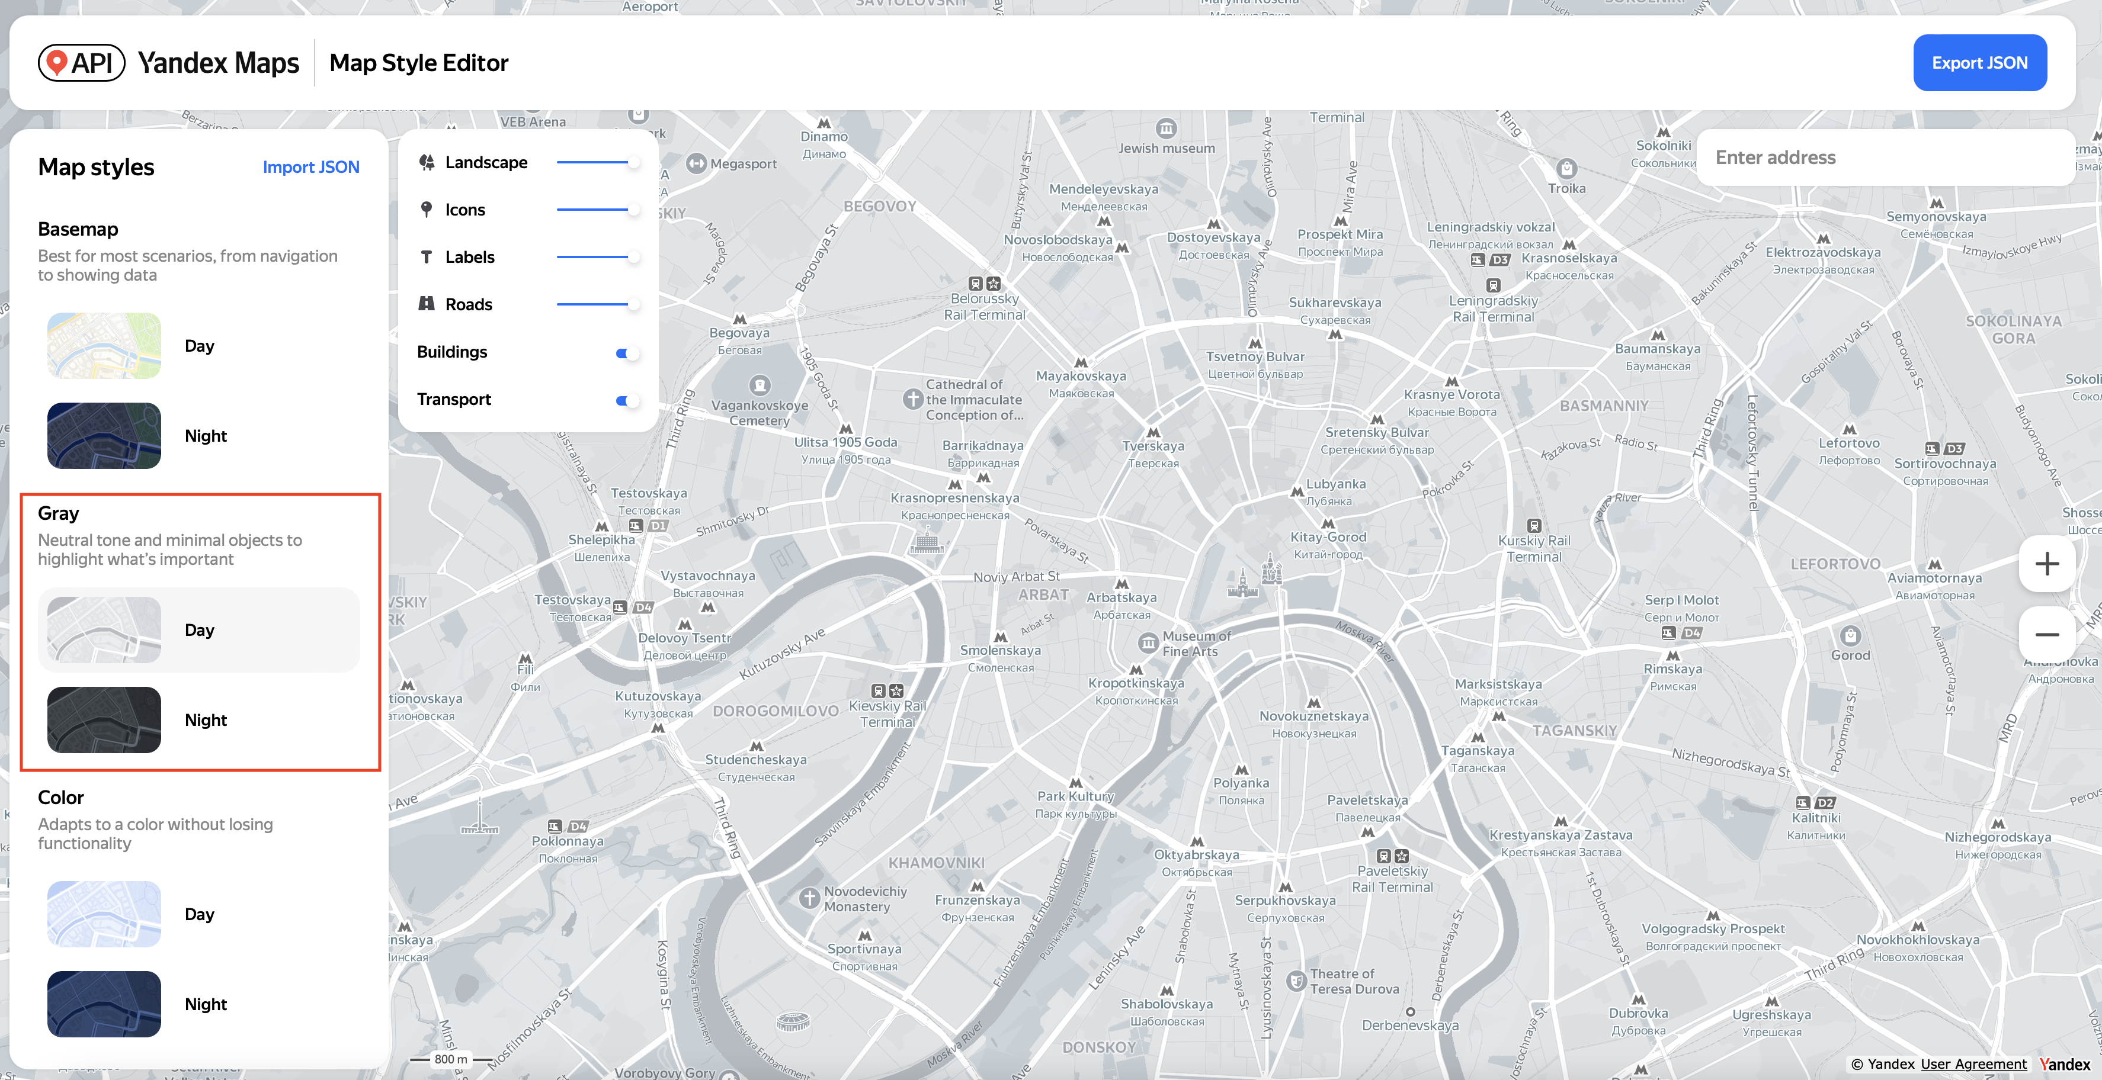Click the Kurskiy Rail Terminal label

tap(1533, 548)
